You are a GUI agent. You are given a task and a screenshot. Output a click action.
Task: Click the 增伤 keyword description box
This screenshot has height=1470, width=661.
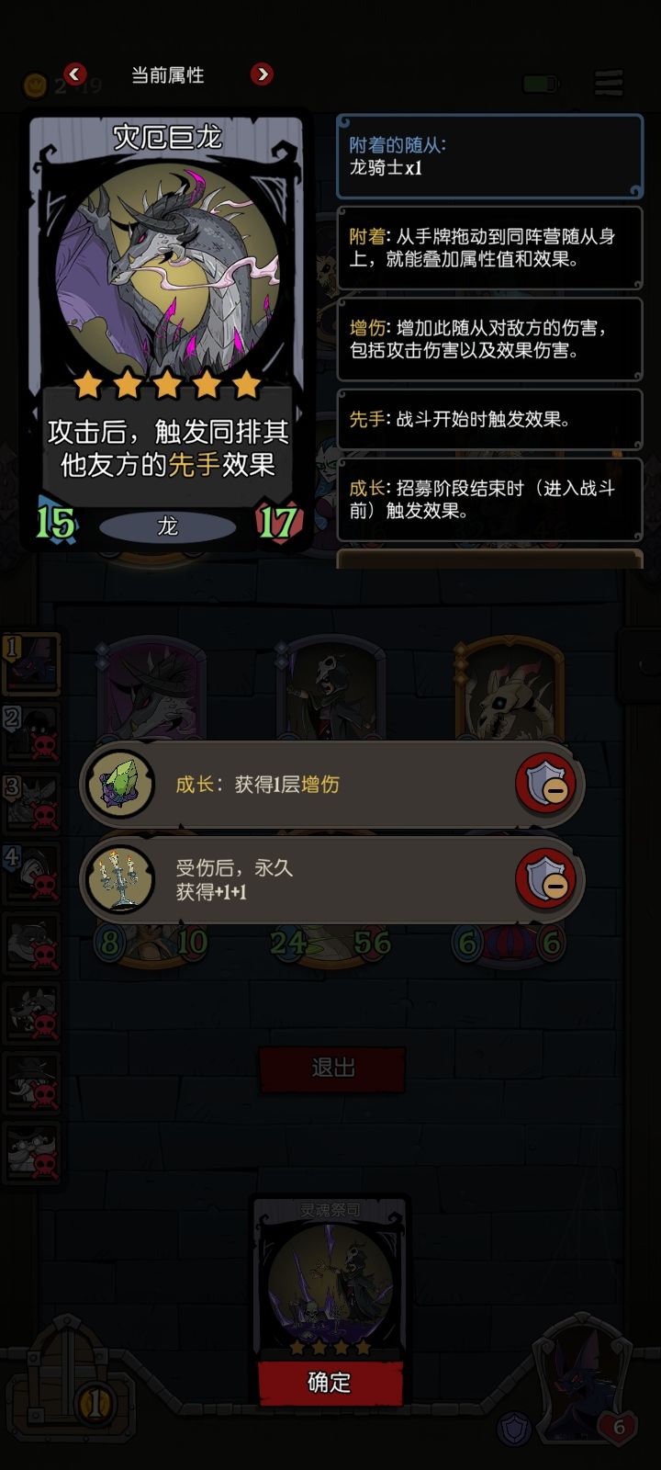point(489,339)
